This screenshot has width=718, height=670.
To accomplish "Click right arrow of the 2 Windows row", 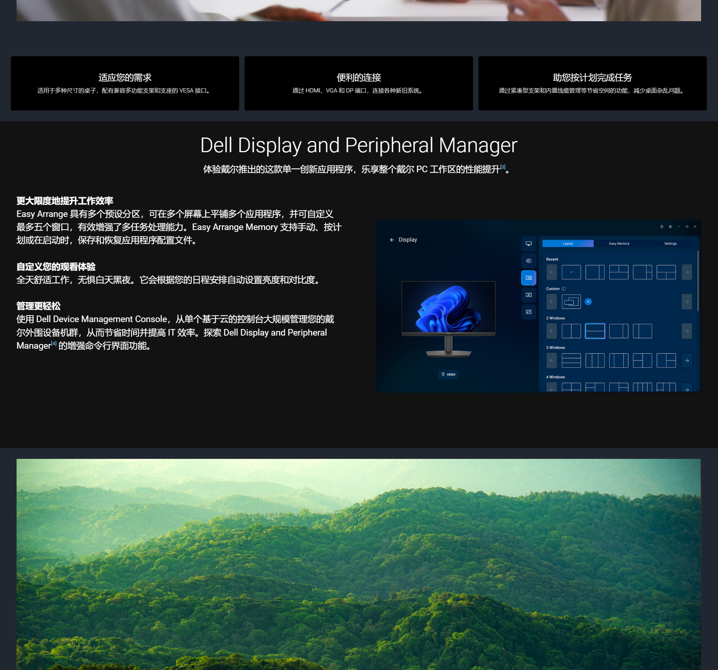I will [687, 331].
